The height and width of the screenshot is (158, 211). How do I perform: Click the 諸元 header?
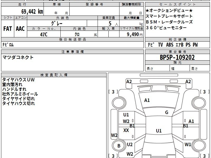pyautogui.click(x=177, y=62)
